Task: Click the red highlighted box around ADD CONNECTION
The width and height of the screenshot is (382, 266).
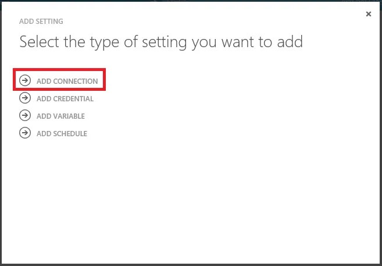Action: [x=59, y=80]
